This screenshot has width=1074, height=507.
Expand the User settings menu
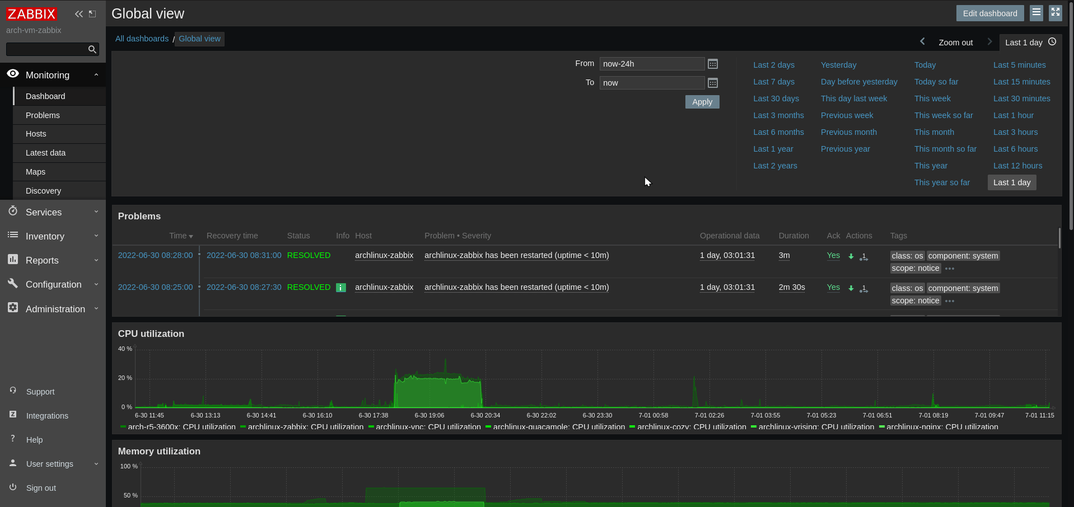pyautogui.click(x=96, y=464)
